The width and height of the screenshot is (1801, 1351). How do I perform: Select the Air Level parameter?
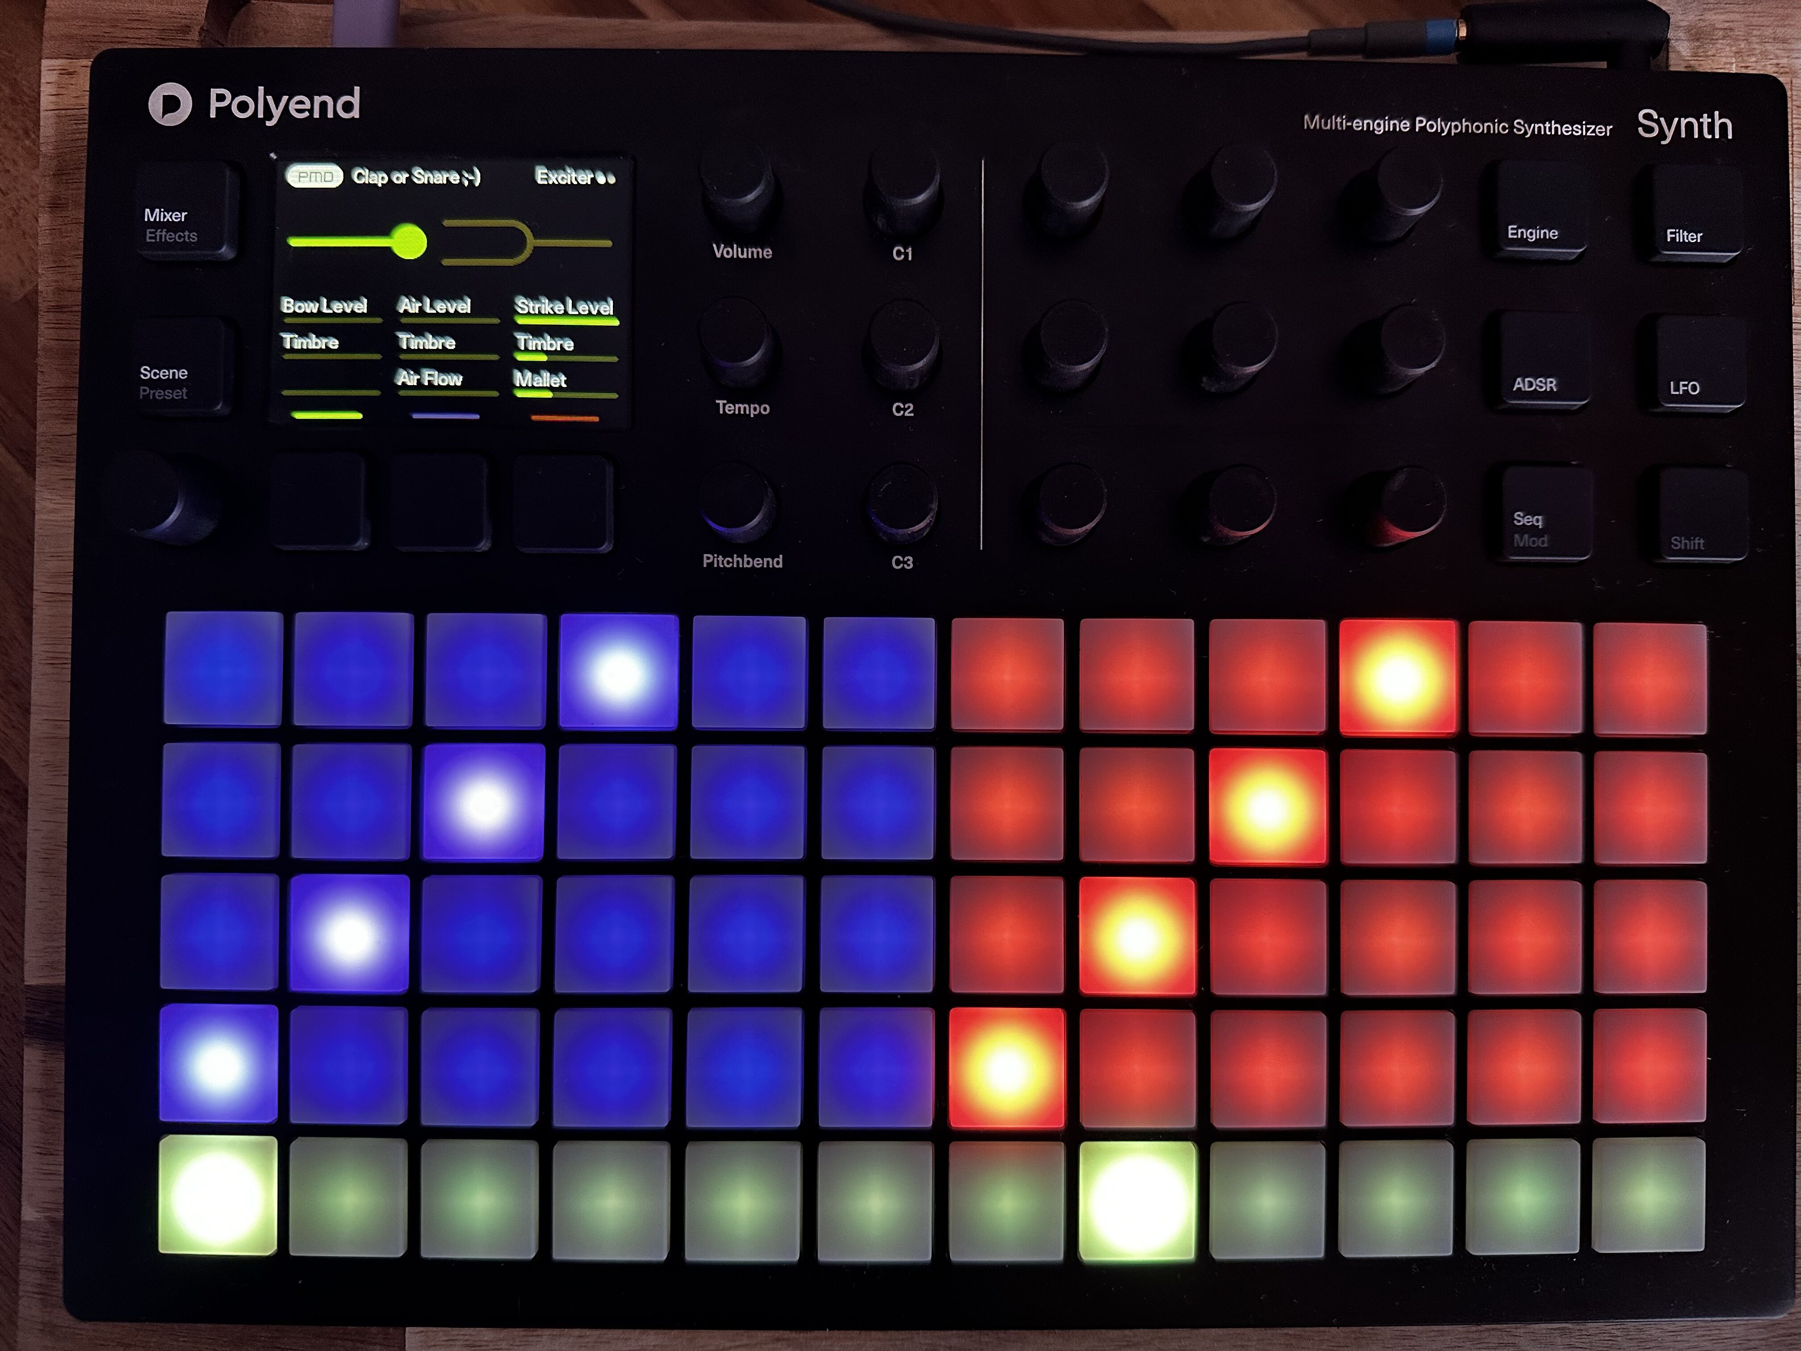click(447, 309)
